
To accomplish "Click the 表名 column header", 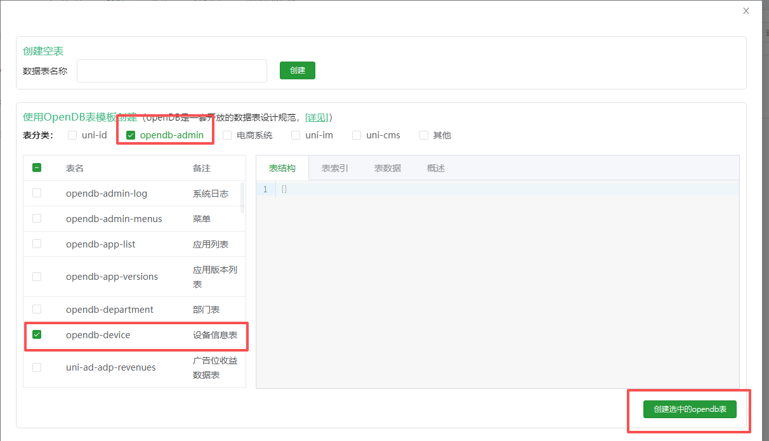I will click(75, 168).
